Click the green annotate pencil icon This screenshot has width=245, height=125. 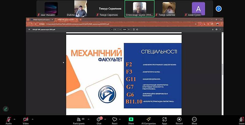pos(6,109)
